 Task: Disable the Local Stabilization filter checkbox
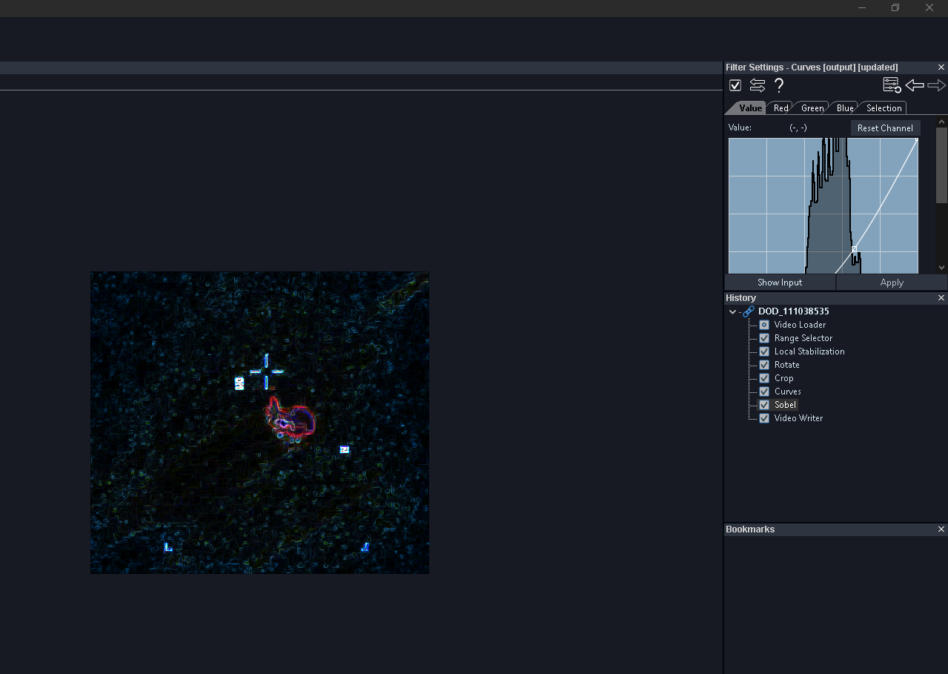pyautogui.click(x=764, y=351)
